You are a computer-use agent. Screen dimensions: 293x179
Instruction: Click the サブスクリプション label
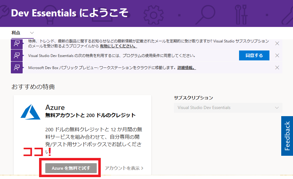pos(193,98)
